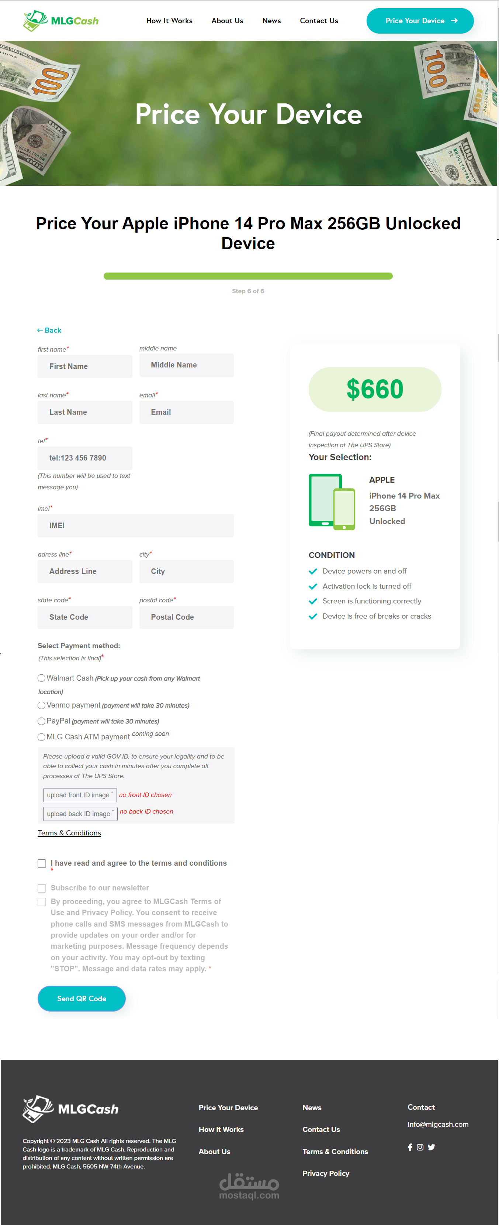Click the green step progress bar

248,276
